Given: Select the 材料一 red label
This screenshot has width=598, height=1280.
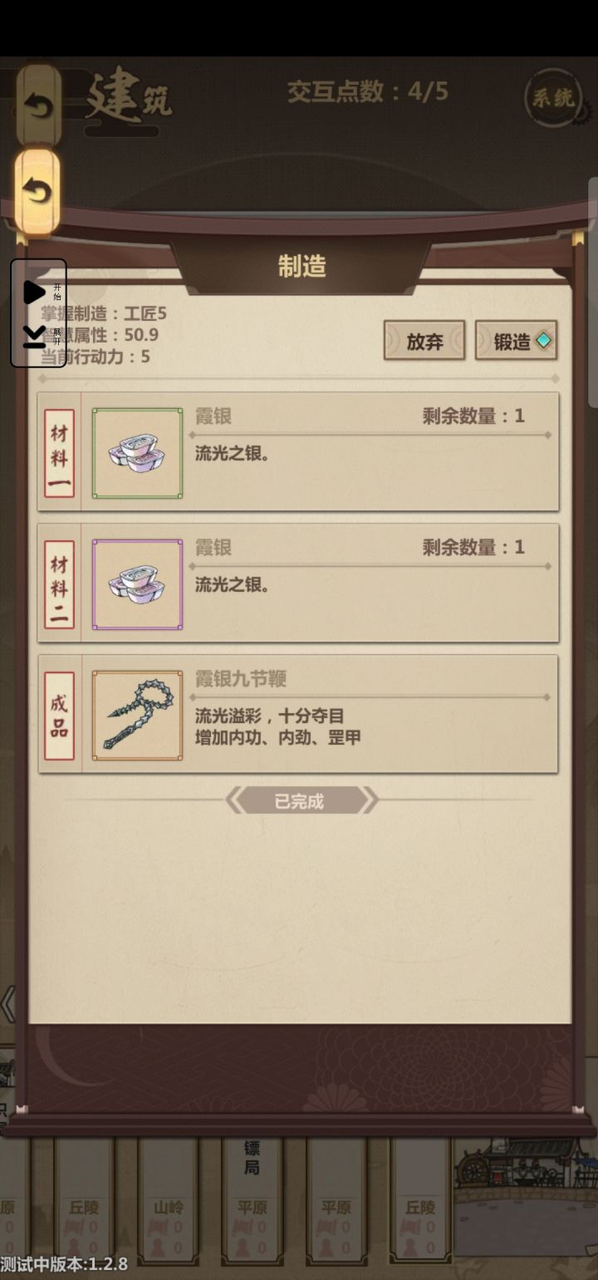Looking at the screenshot, I should (x=59, y=453).
